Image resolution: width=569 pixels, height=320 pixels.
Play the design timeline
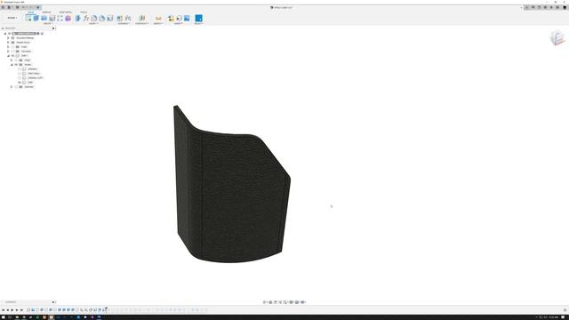(12, 310)
